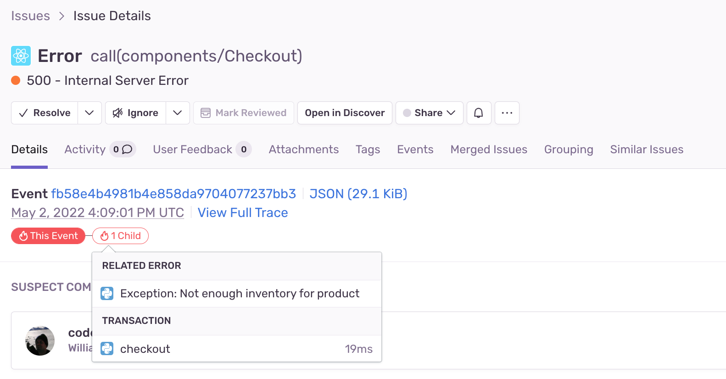Open the three-dots more actions menu
The image size is (726, 379).
coord(507,113)
